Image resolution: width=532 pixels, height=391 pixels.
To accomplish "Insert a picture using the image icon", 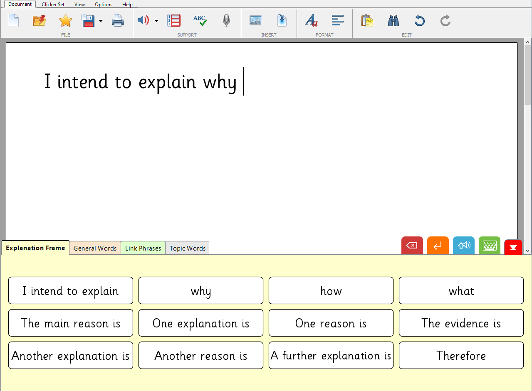I will 255,20.
